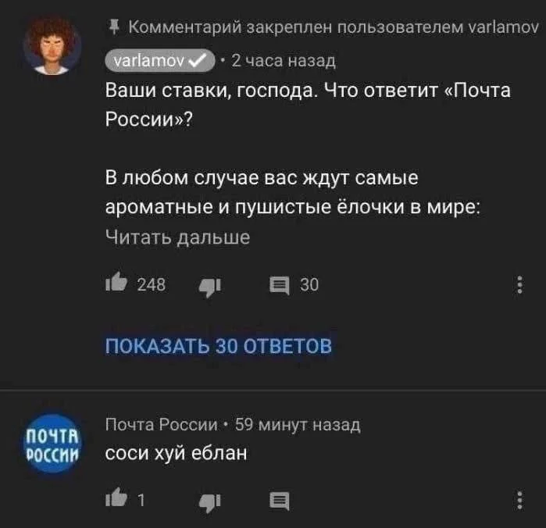Dislike varlamov's pinned comment
The height and width of the screenshot is (528, 546).
pyautogui.click(x=207, y=286)
